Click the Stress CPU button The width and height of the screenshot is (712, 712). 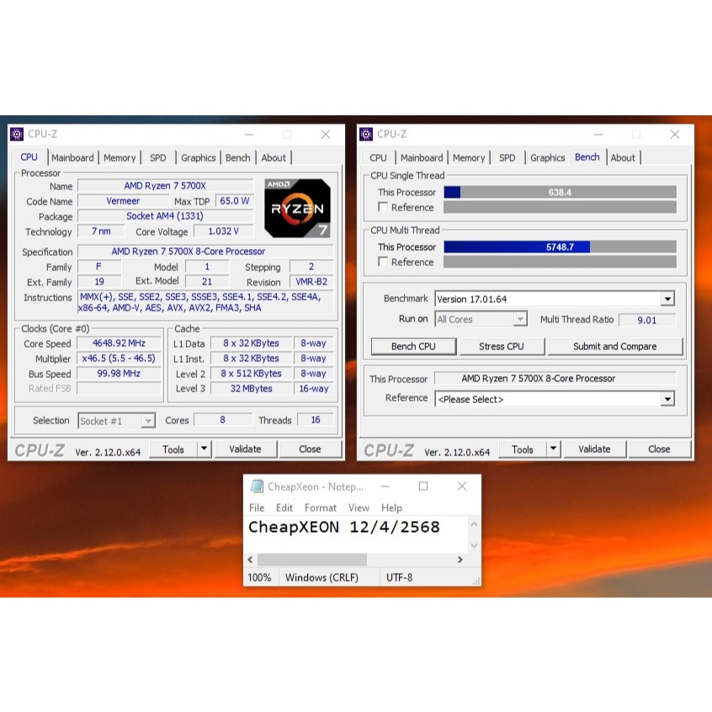click(x=502, y=346)
